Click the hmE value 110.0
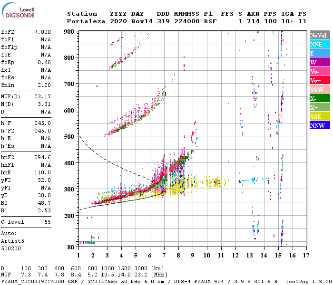This screenshot has width=333, height=285. (42, 172)
